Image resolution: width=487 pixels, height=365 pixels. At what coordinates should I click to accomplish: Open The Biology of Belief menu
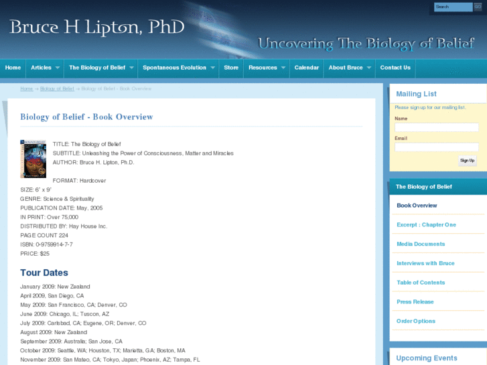pyautogui.click(x=97, y=68)
